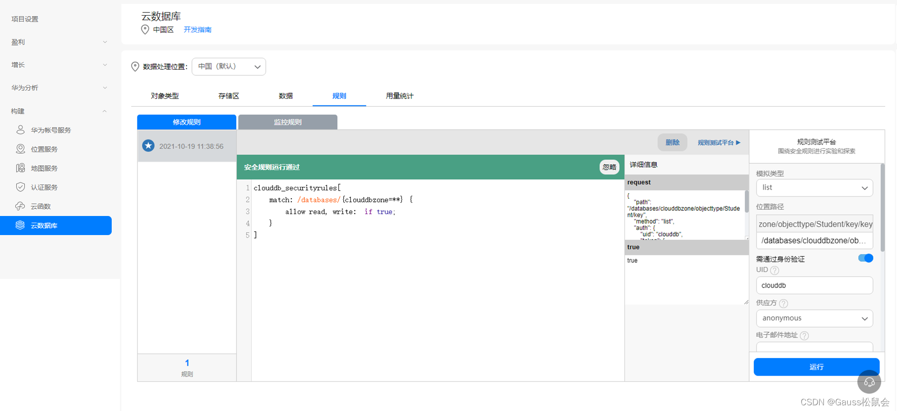Image resolution: width=897 pixels, height=411 pixels.
Task: Switch to the 监控规则 tab
Action: pos(288,122)
